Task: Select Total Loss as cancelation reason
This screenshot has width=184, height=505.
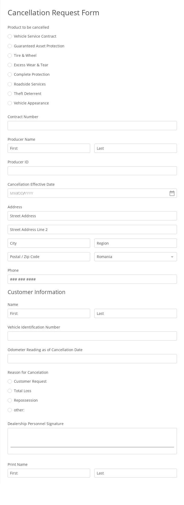Action: [x=10, y=391]
